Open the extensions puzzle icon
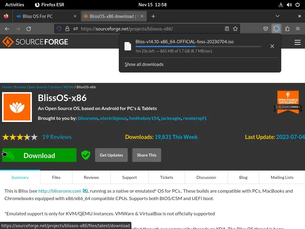This screenshot has height=229, width=305. click(x=287, y=29)
